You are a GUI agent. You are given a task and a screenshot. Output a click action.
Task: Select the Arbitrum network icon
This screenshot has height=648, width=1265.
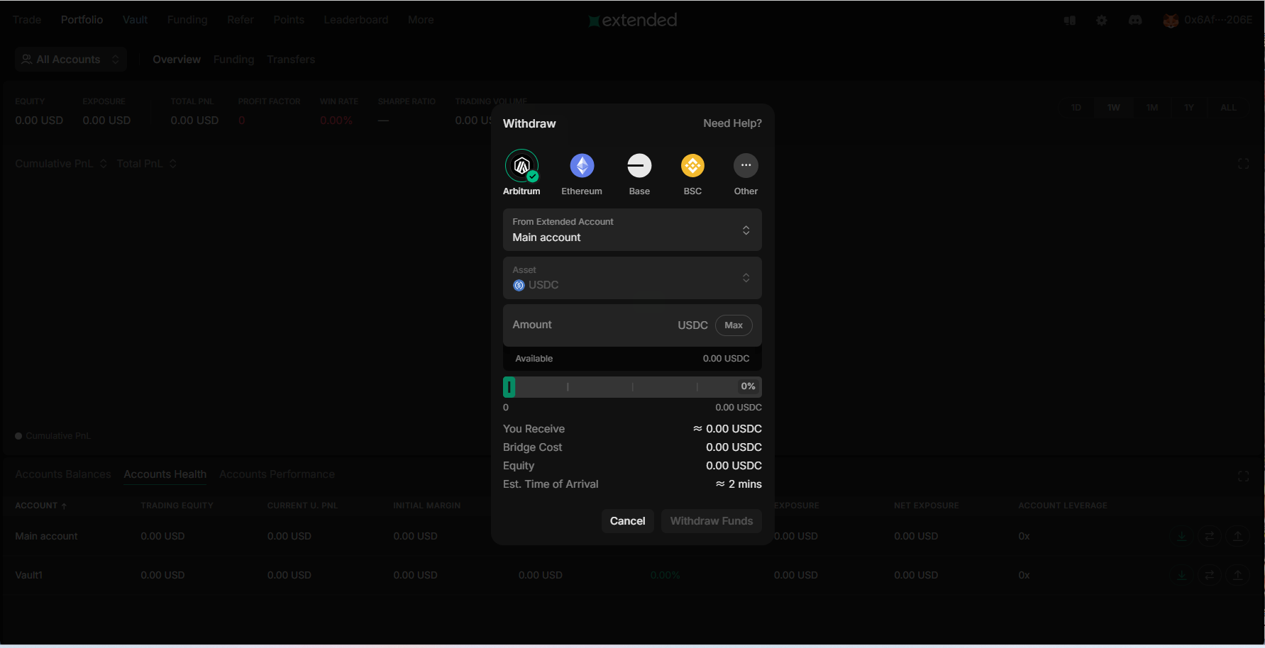[x=521, y=166]
